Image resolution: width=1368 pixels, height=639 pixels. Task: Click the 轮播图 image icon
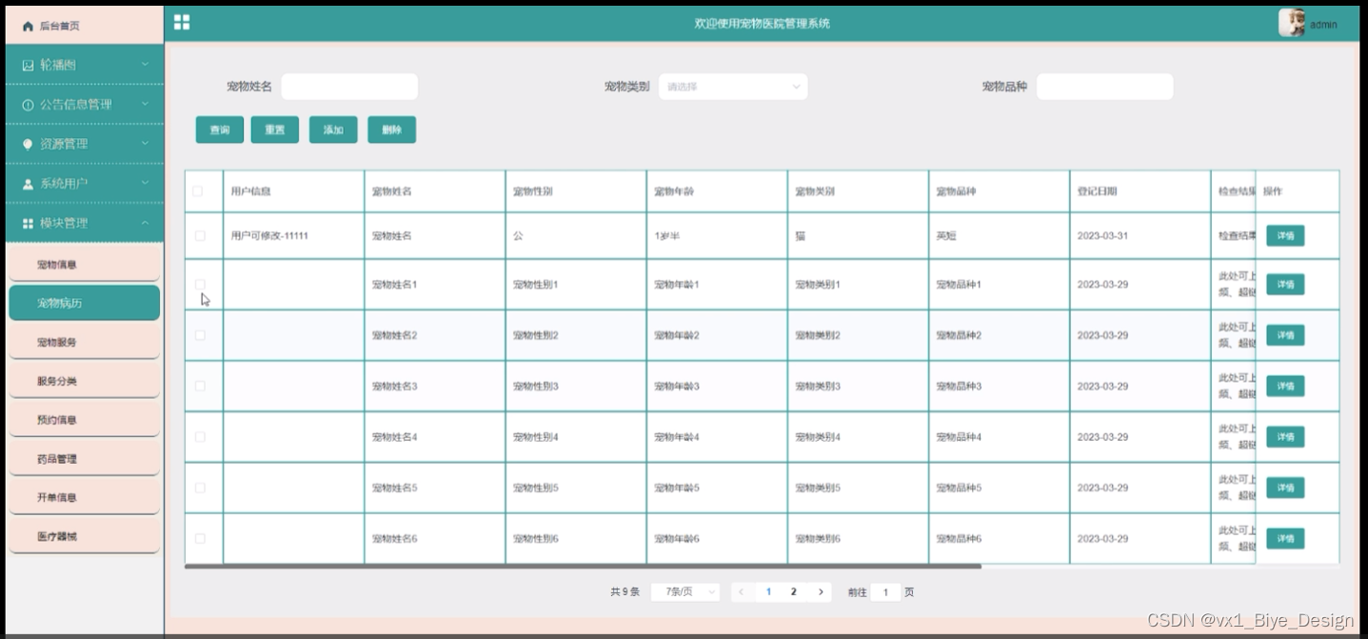(x=29, y=65)
